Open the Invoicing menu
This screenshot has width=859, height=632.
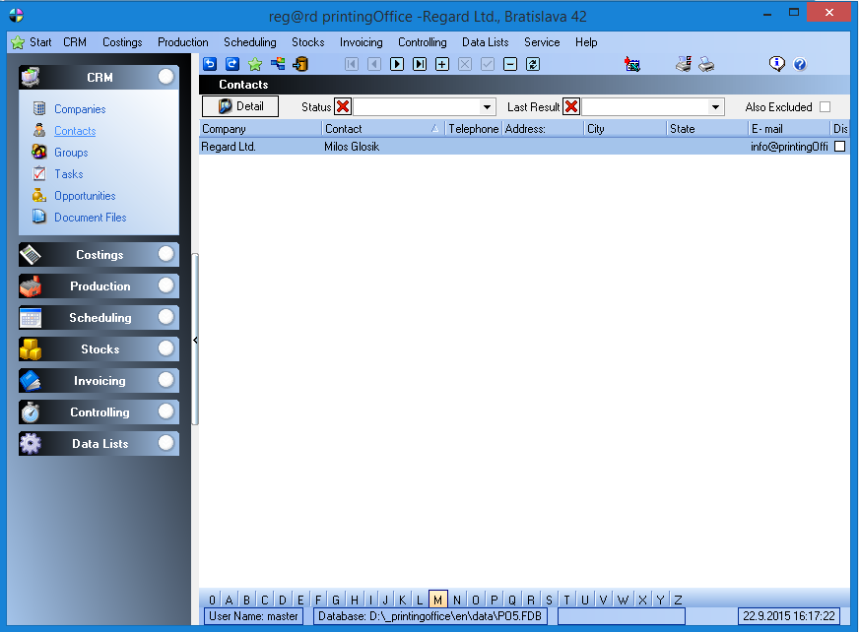coord(361,42)
